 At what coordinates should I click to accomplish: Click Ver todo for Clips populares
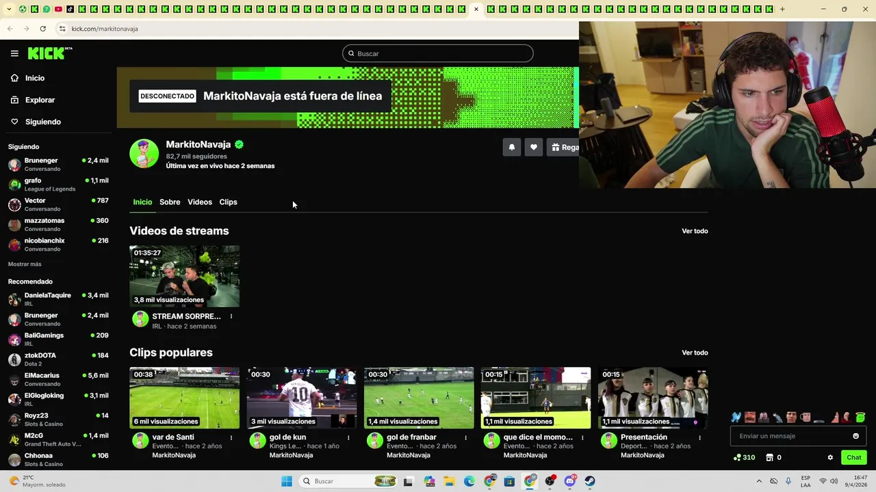tap(695, 353)
